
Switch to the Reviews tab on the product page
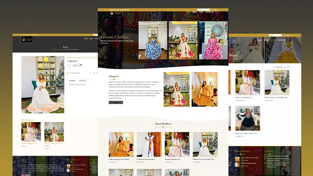pyautogui.click(x=83, y=81)
